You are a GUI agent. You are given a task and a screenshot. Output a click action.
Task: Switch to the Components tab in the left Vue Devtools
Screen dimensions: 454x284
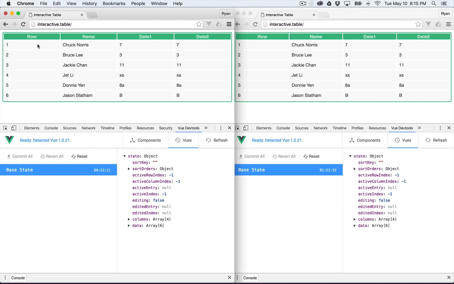click(x=145, y=140)
